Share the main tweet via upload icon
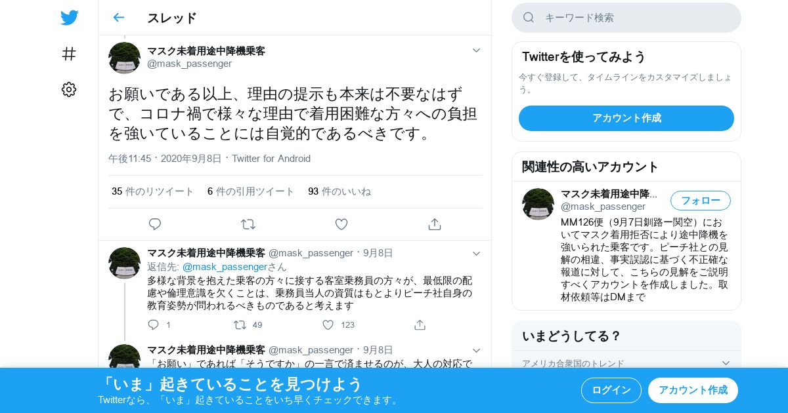The width and height of the screenshot is (788, 413). (435, 224)
